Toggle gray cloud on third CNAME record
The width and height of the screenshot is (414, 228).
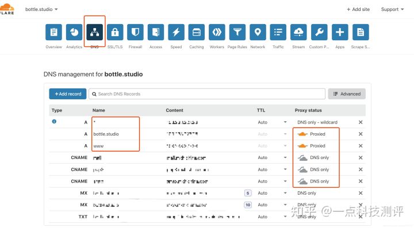click(x=302, y=181)
